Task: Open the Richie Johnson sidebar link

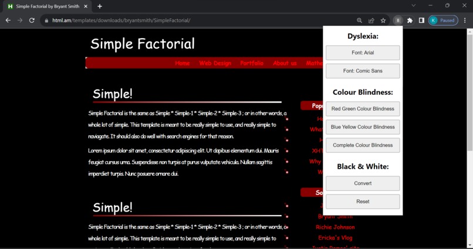Action: [335, 227]
